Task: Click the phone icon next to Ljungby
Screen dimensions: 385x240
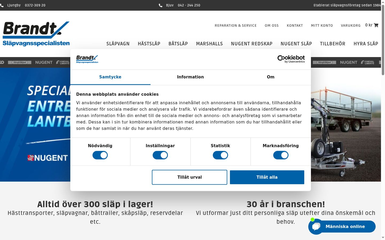Action: (2, 5)
